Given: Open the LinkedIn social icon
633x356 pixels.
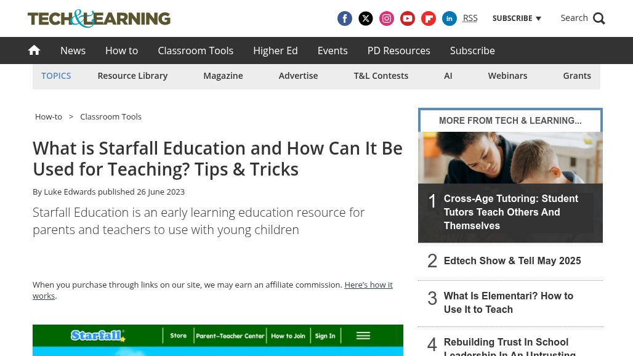Looking at the screenshot, I should (450, 18).
